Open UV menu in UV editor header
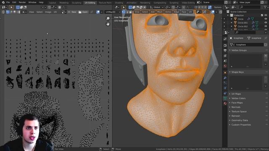Viewport: 269px width, 151px height. click(x=55, y=12)
